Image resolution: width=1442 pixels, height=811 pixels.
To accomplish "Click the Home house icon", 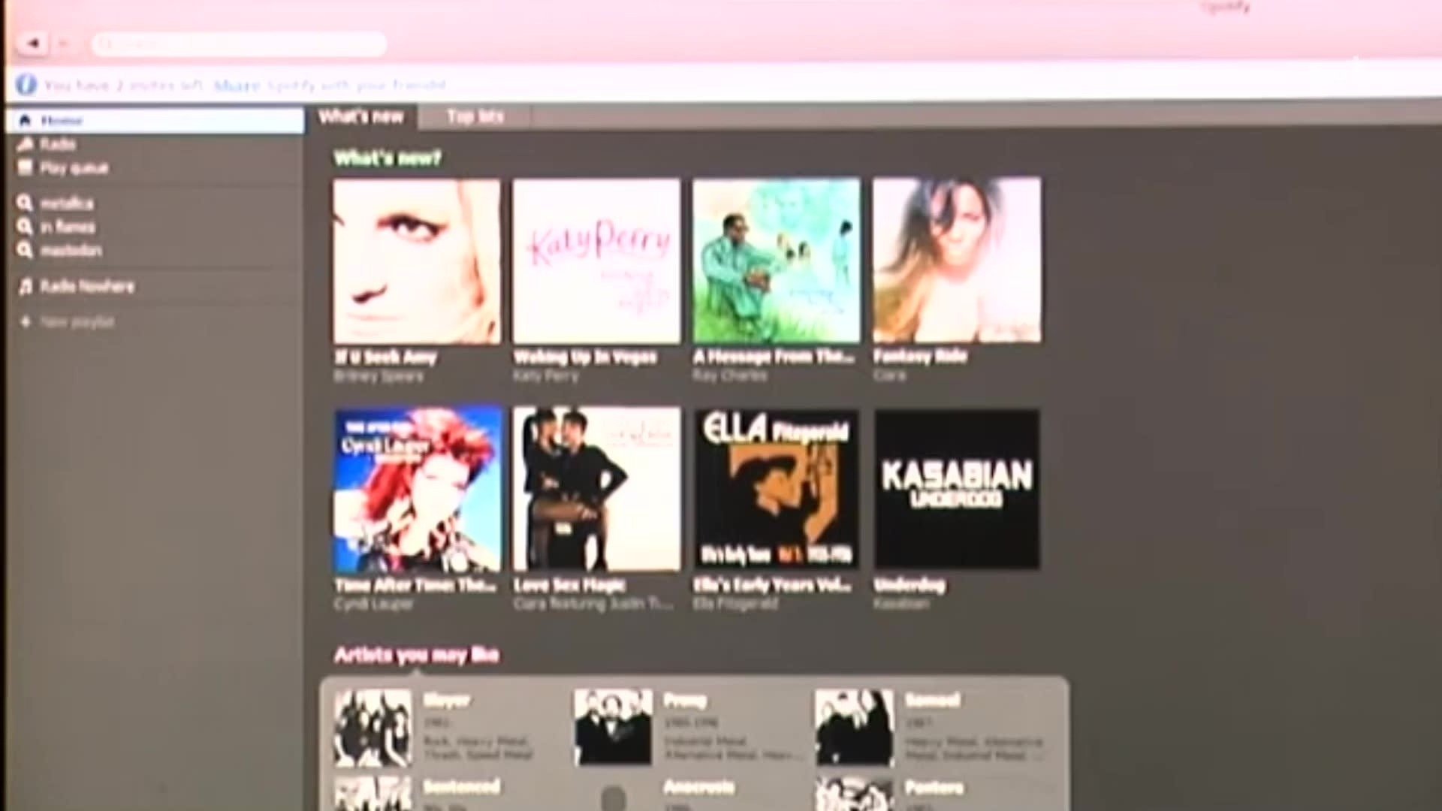I will tap(26, 120).
